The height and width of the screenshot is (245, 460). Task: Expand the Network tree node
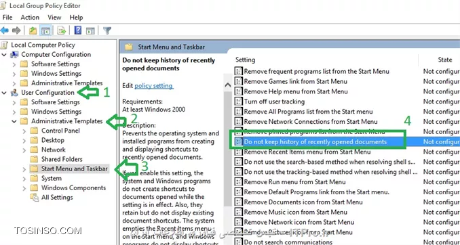pyautogui.click(x=24, y=150)
